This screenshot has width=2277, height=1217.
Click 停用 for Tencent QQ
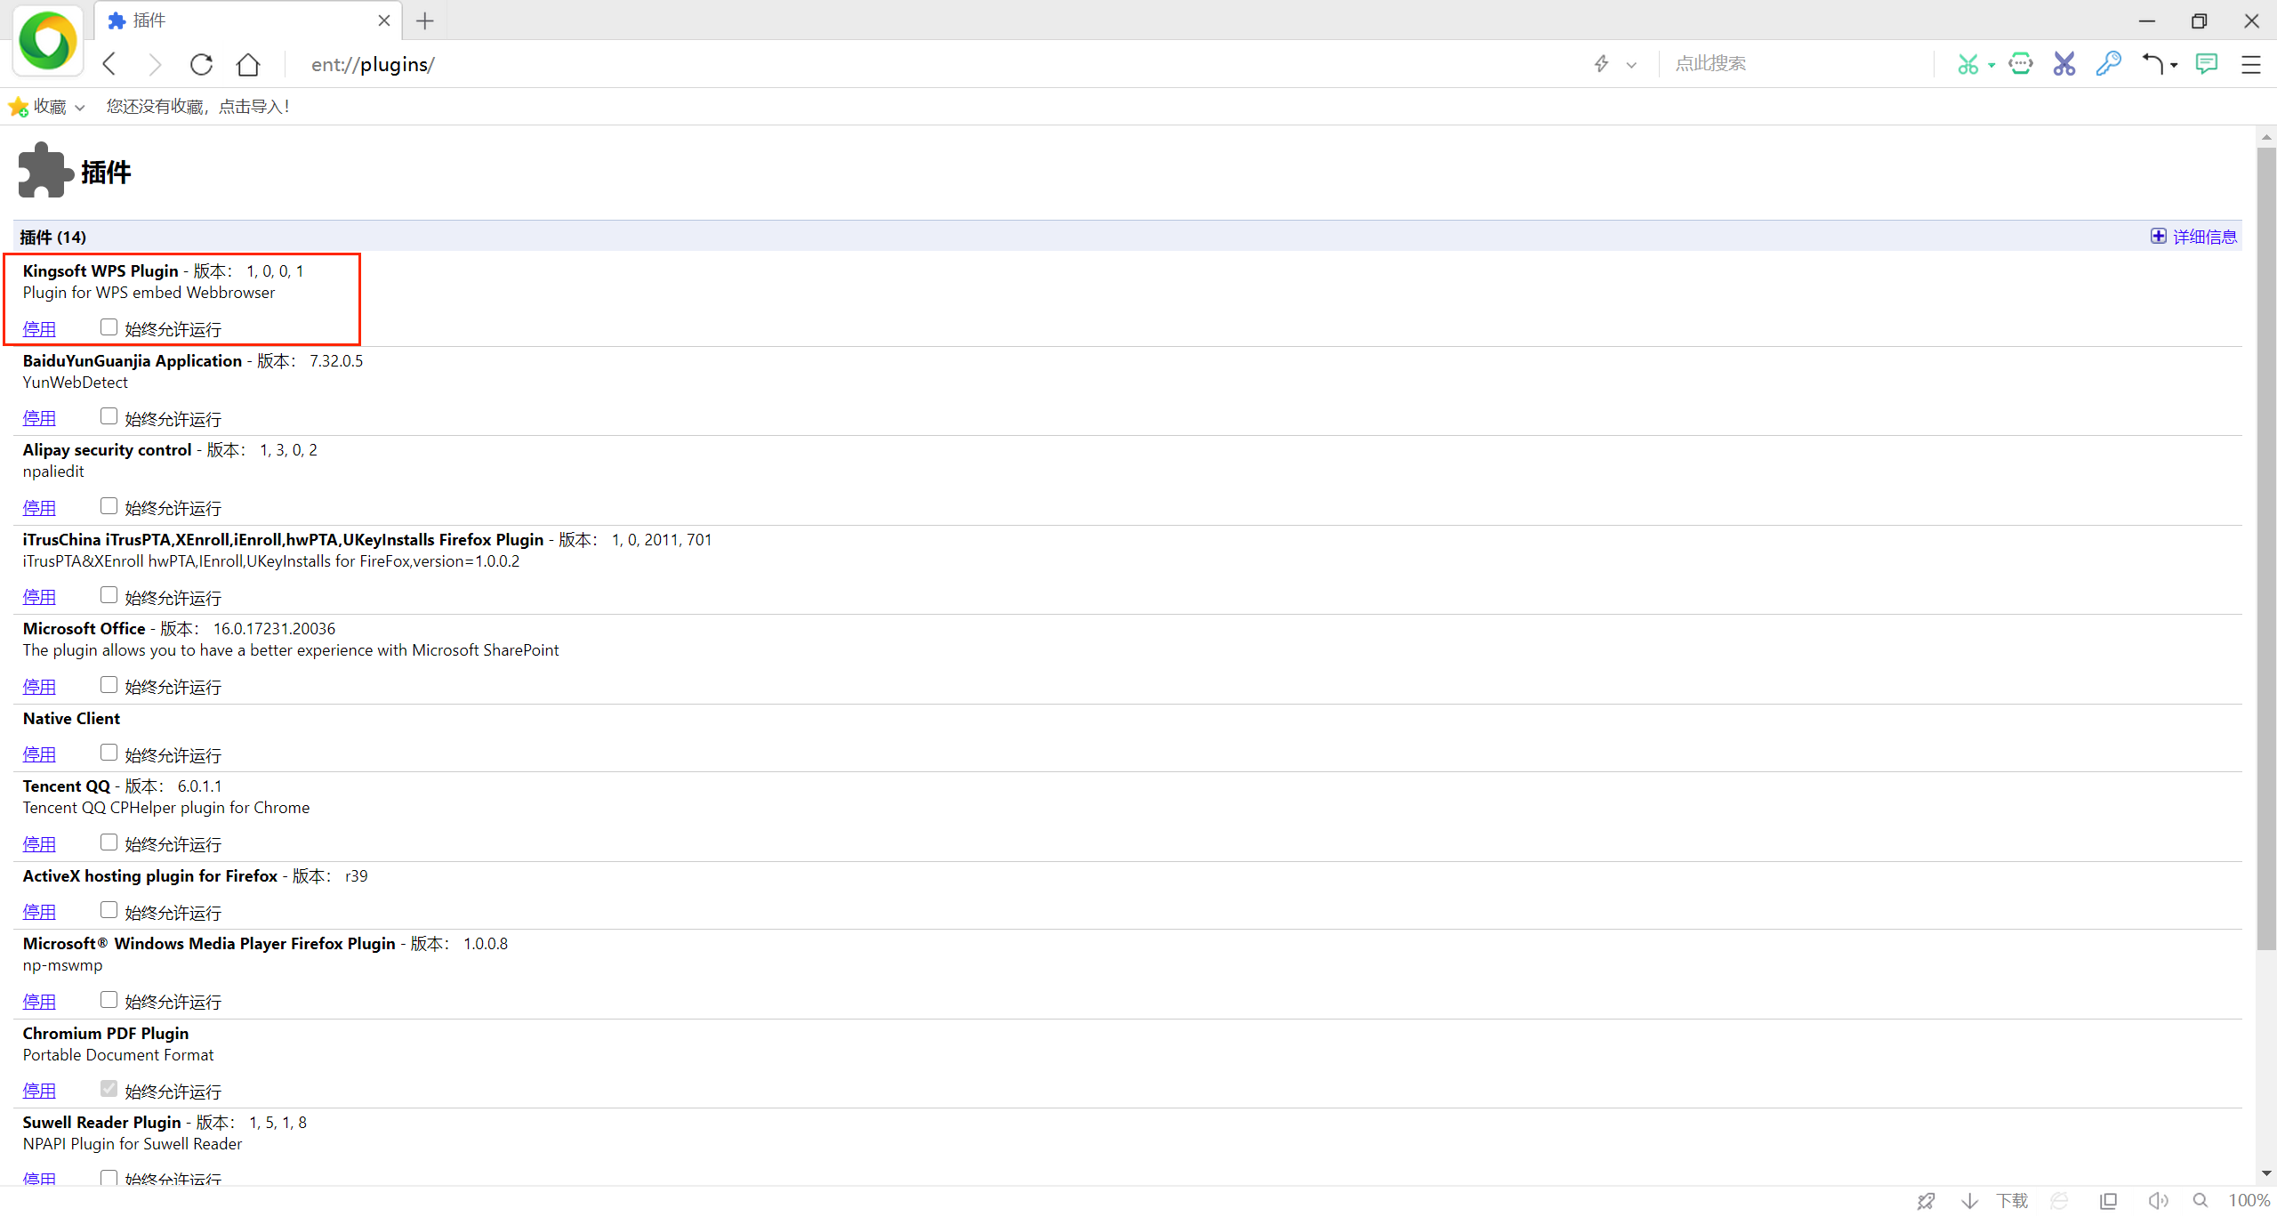pos(39,844)
